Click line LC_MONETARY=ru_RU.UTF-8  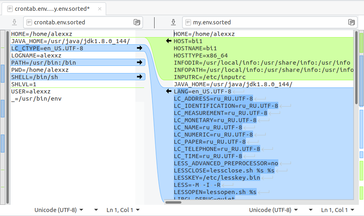coord(215,120)
